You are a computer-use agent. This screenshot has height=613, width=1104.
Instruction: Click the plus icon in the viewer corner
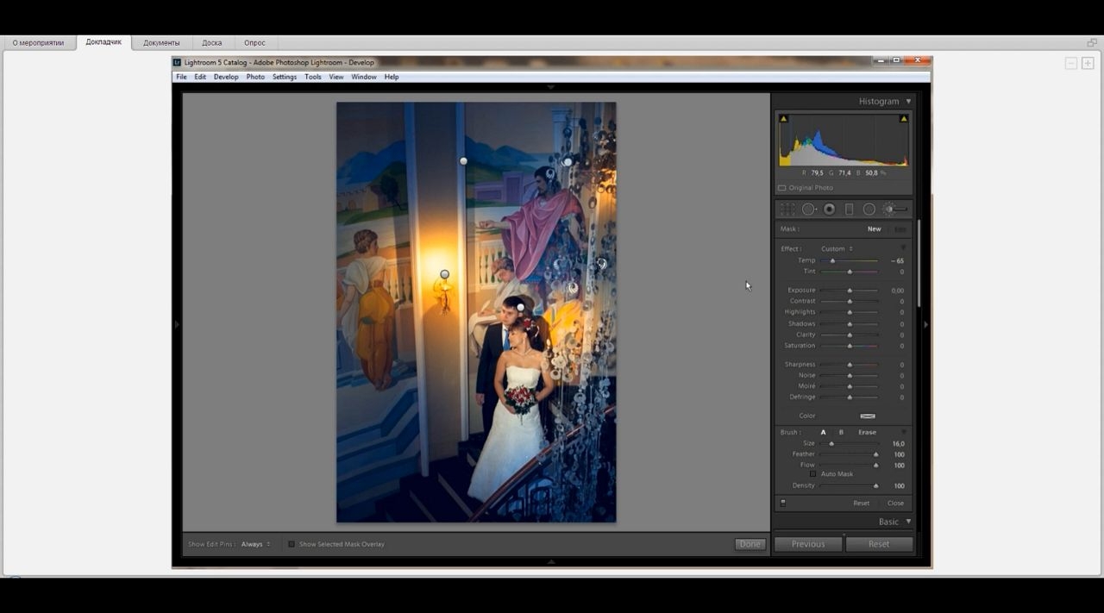click(x=1088, y=64)
